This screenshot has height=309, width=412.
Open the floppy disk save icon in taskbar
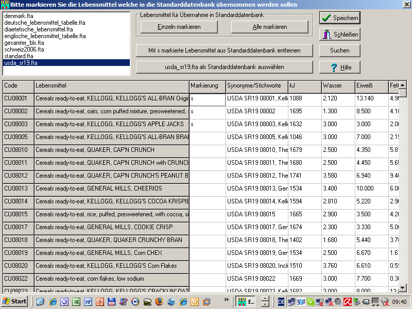pyautogui.click(x=111, y=301)
